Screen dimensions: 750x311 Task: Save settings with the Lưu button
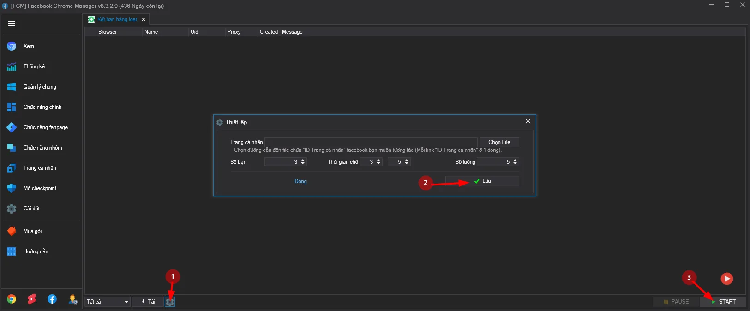click(482, 181)
